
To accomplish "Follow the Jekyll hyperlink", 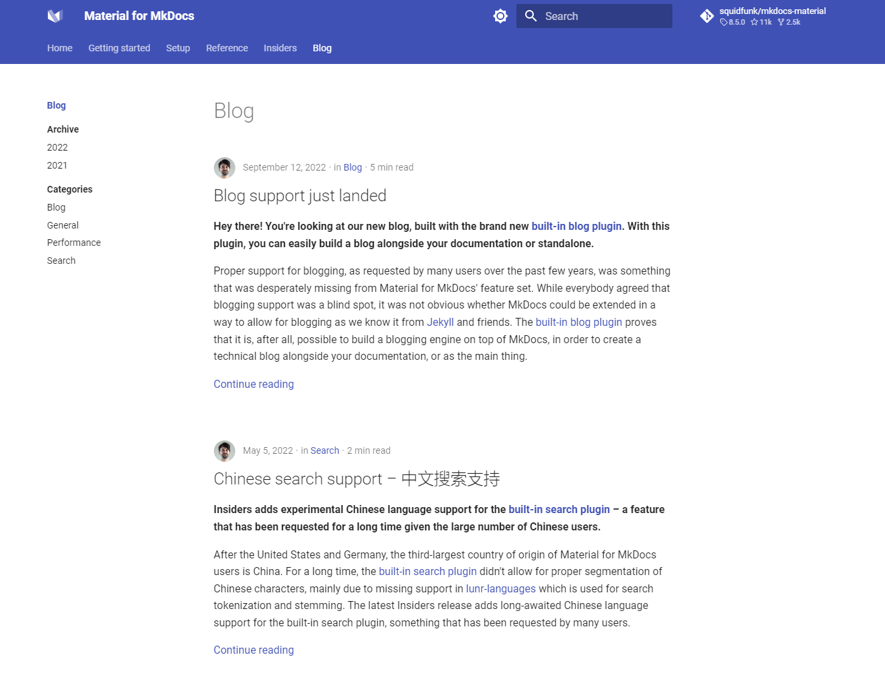I will (440, 322).
